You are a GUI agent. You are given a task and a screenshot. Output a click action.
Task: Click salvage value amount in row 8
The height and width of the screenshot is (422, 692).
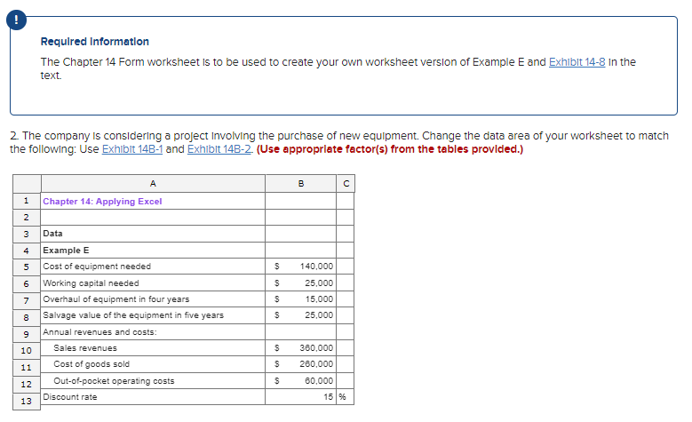[300, 315]
